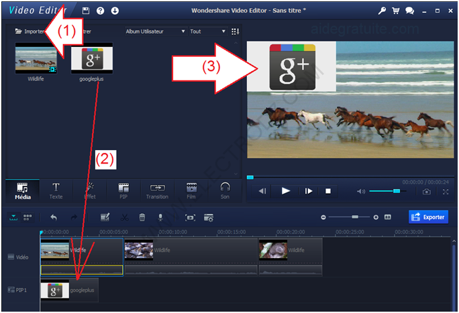This screenshot has width=459, height=313.
Task: Click the preview progress bar handle
Action: click(250, 178)
